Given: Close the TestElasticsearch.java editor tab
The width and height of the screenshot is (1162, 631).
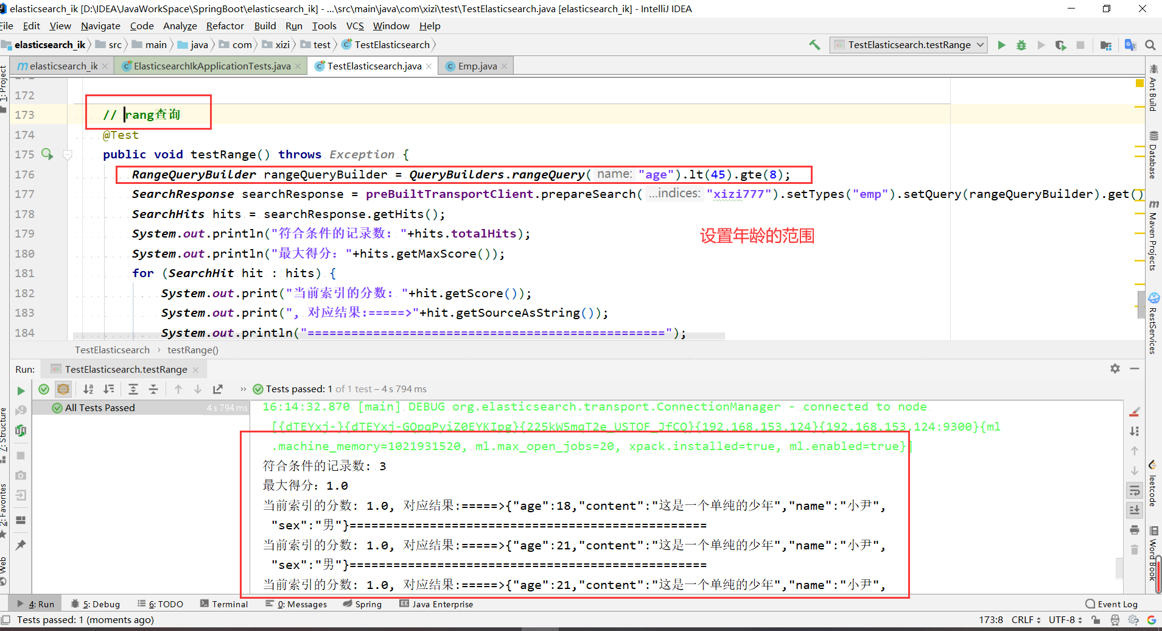Looking at the screenshot, I should pyautogui.click(x=429, y=66).
